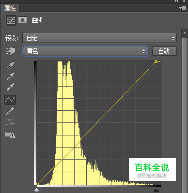Select the edit points curve tool
Image resolution: width=188 pixels, height=193 pixels.
[10, 100]
